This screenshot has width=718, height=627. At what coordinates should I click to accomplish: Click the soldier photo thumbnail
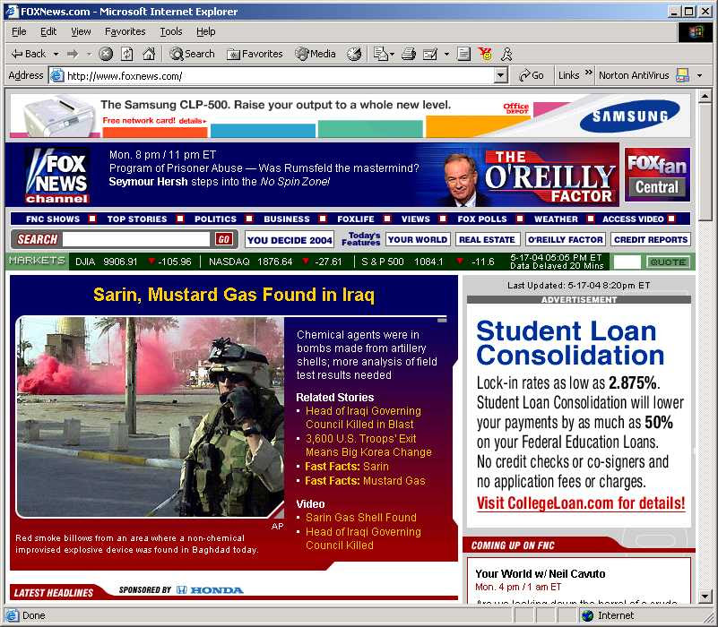pos(150,417)
